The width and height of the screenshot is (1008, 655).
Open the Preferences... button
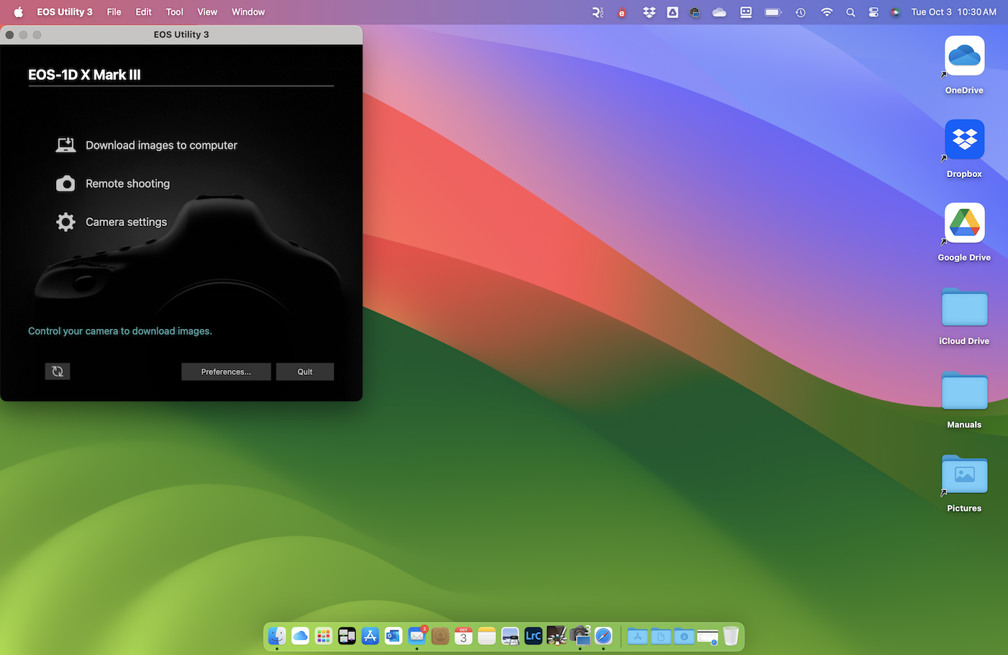pyautogui.click(x=226, y=371)
